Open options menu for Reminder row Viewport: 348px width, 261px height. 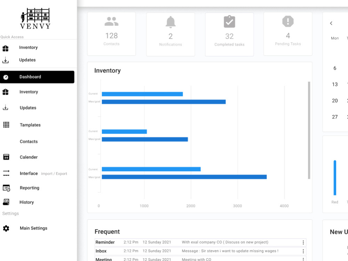(303, 243)
